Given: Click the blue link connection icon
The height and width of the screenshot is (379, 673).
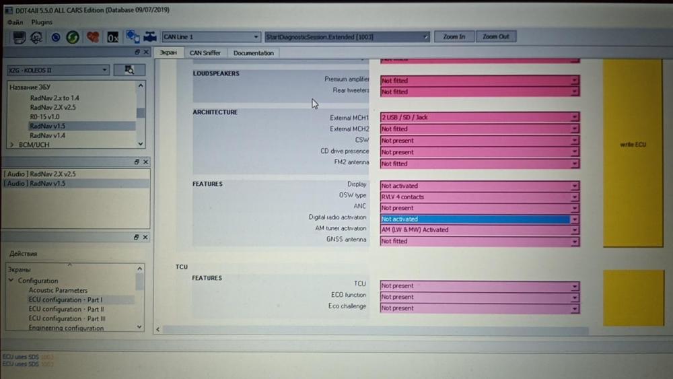Looking at the screenshot, I should click(x=56, y=37).
